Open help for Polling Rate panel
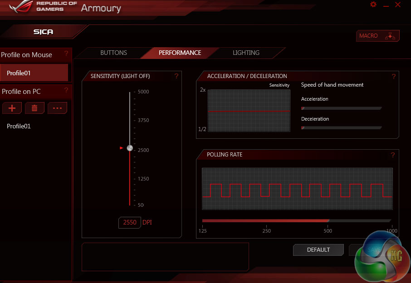The width and height of the screenshot is (411, 283). pyautogui.click(x=393, y=155)
